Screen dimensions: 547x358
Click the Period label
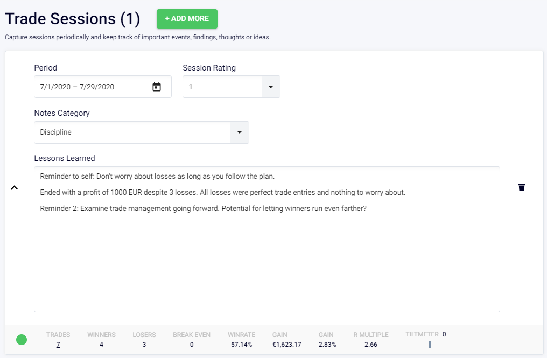[45, 68]
